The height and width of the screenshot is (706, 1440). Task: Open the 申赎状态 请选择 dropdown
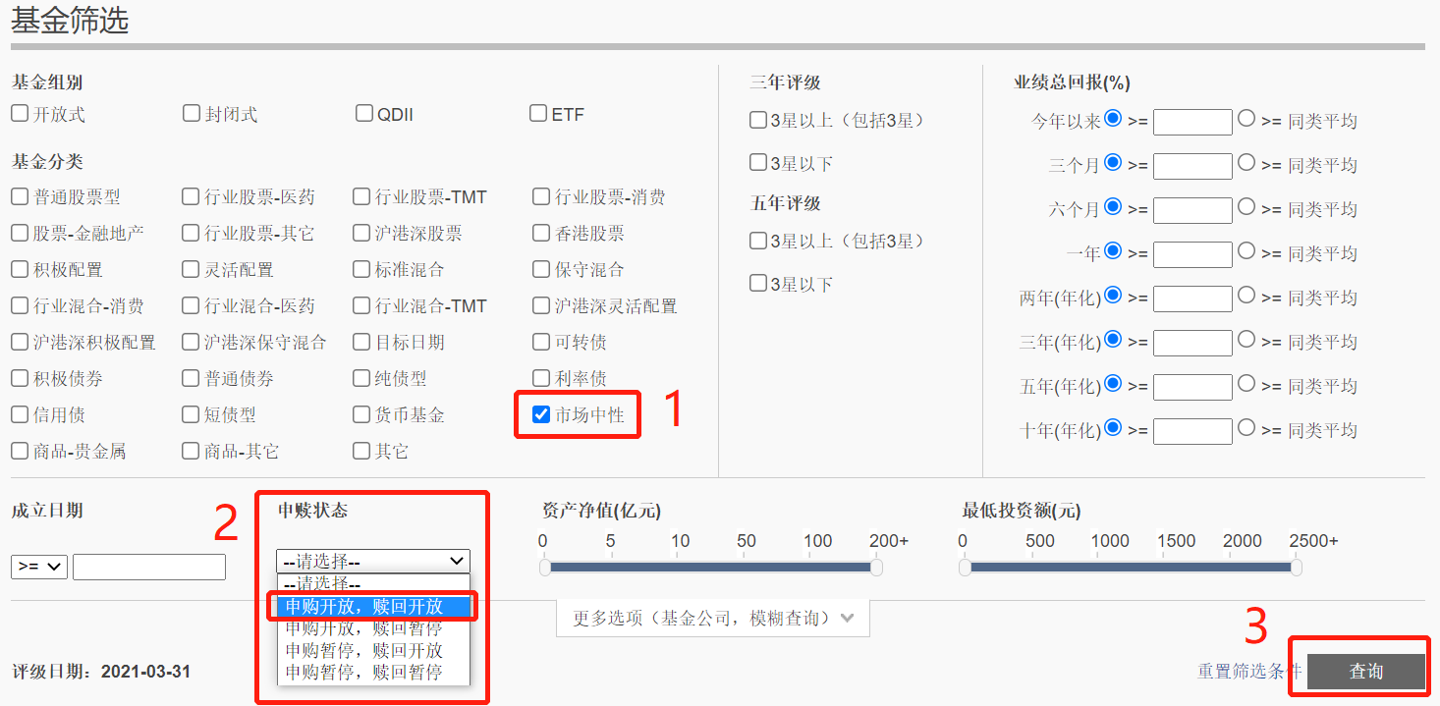372,561
